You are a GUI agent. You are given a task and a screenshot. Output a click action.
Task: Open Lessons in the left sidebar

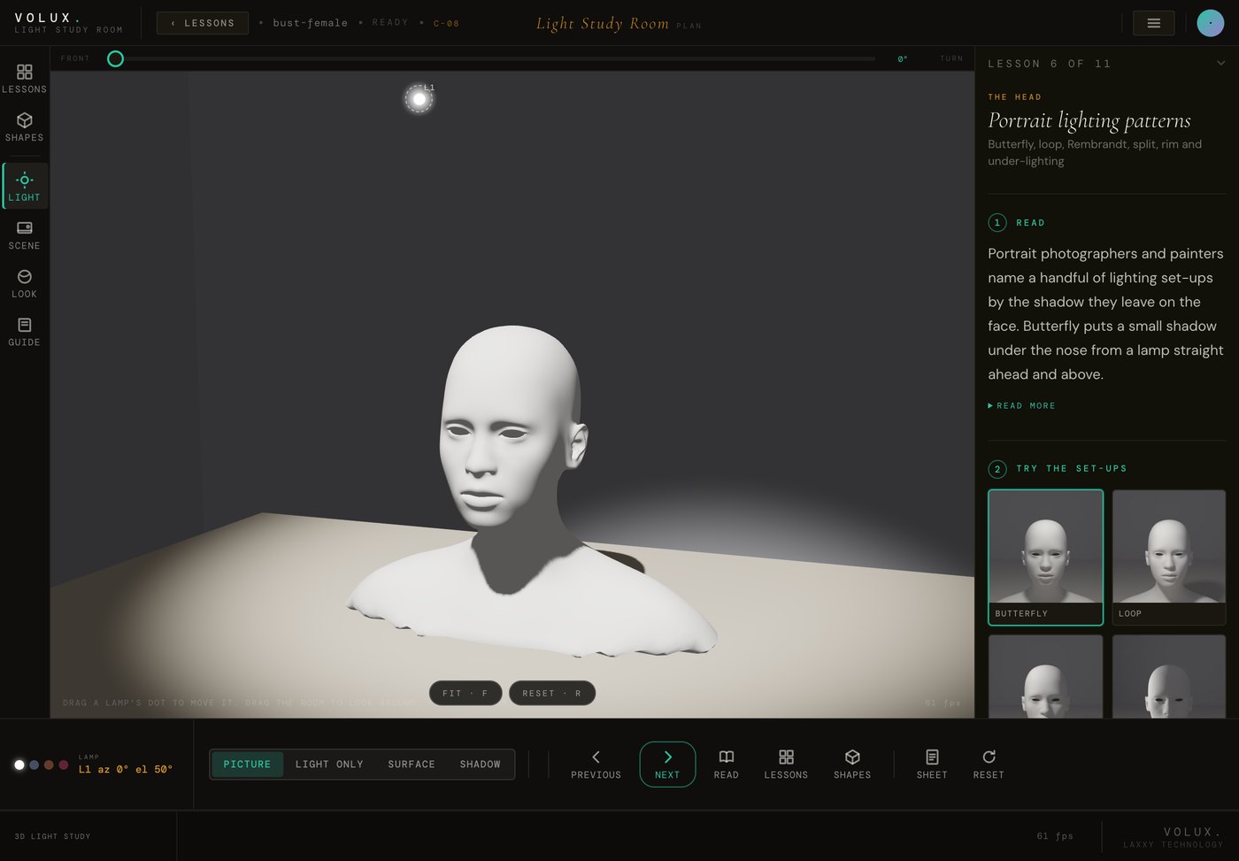pos(25,78)
